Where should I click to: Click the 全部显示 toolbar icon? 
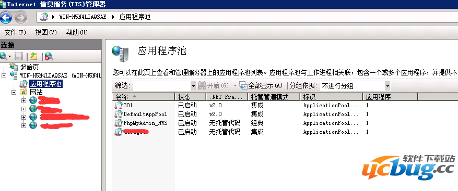[x=243, y=85]
